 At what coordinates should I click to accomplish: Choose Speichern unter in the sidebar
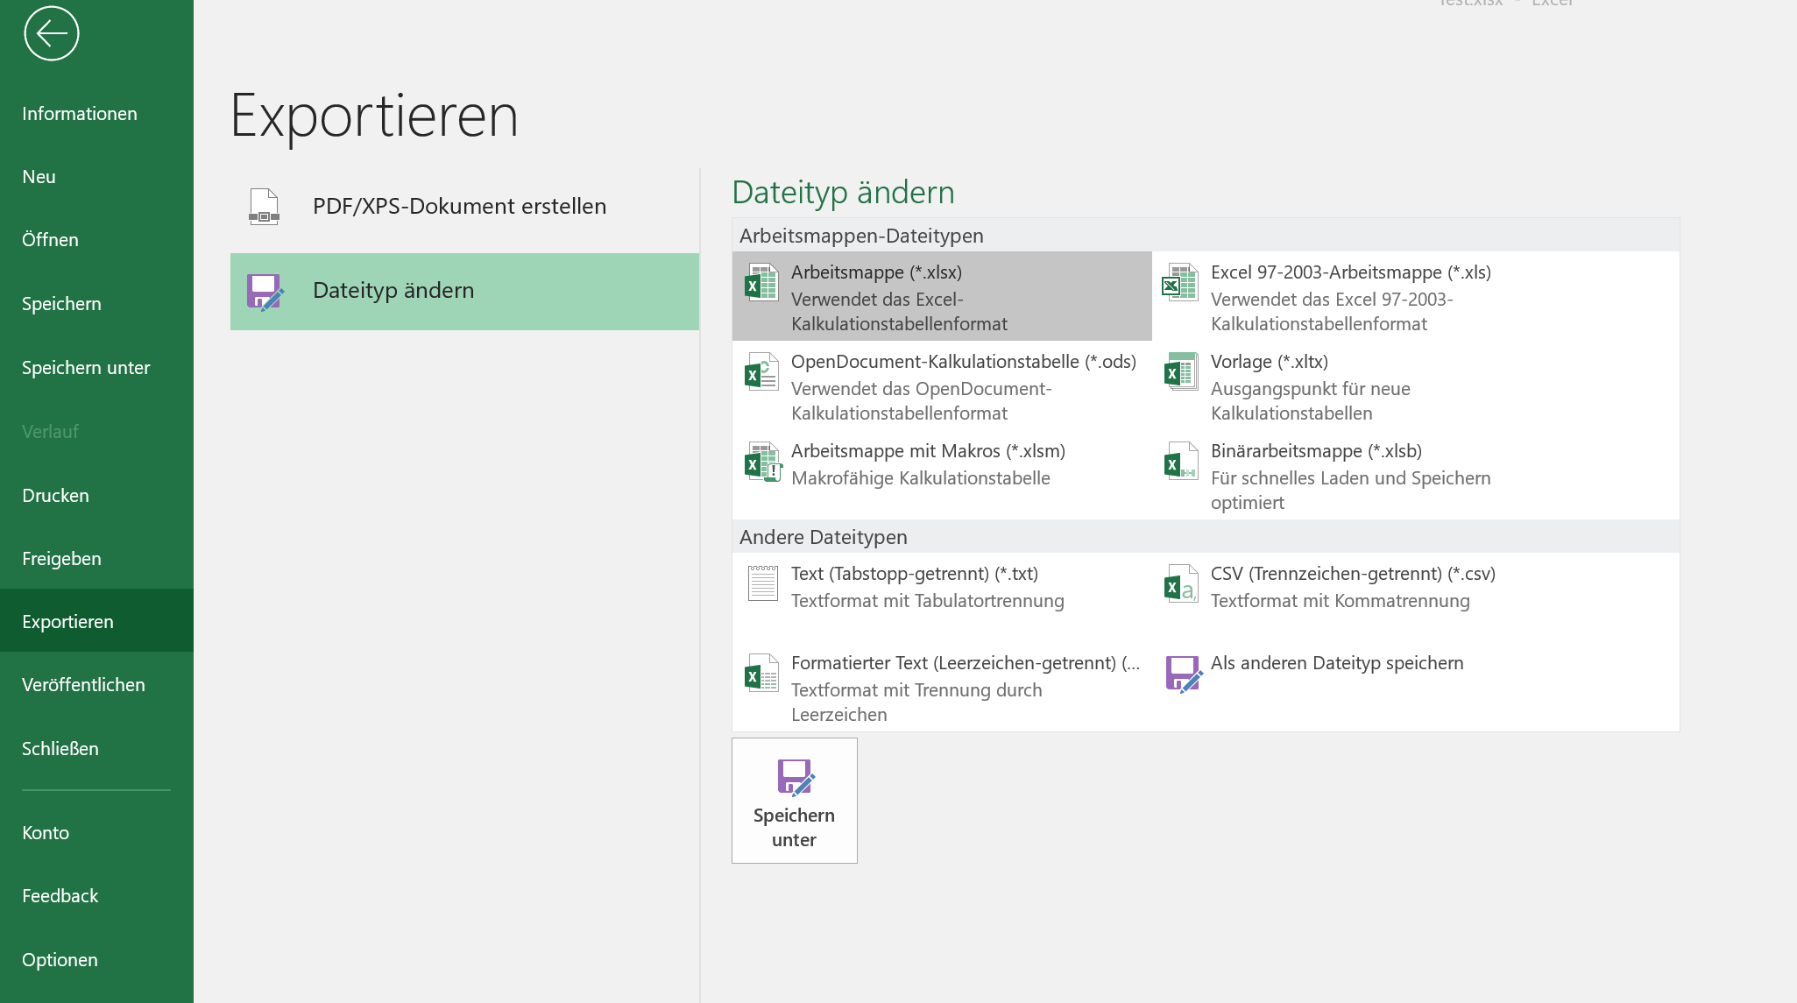click(x=96, y=368)
